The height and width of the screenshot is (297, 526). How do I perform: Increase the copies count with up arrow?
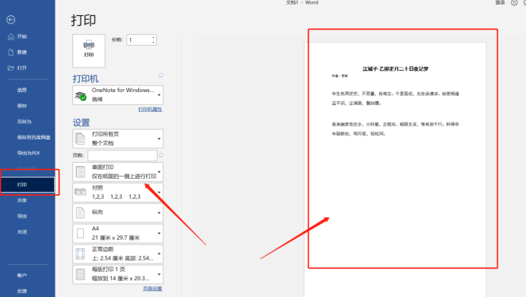(x=153, y=37)
